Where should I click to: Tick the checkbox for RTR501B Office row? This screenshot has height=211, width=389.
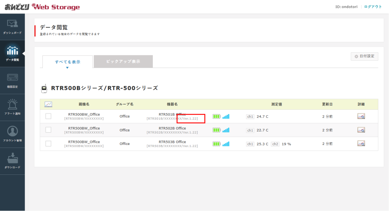click(48, 116)
